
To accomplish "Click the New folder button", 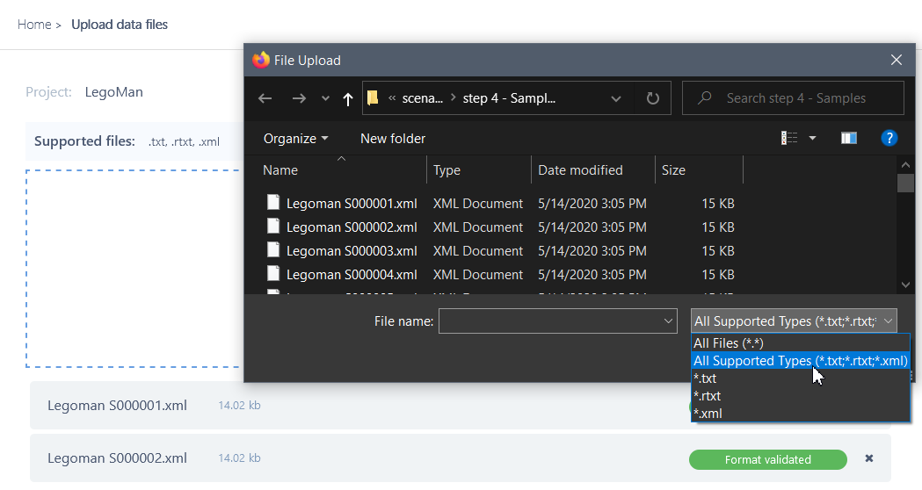I will pos(393,138).
